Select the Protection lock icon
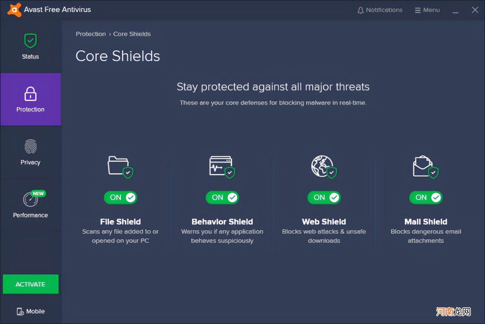This screenshot has height=324, width=485. click(30, 94)
